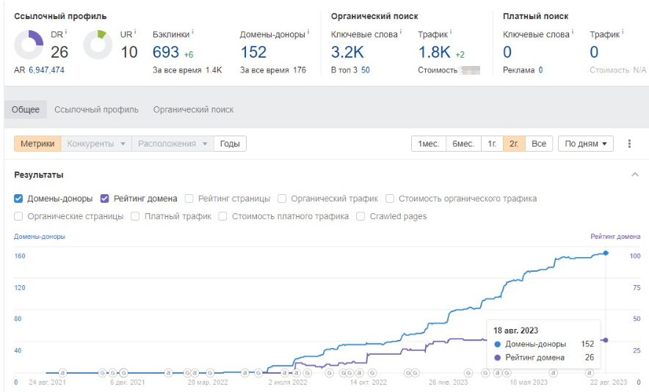Click info icon beside Платный поиск Трафик
This screenshot has height=392, width=649.
coord(623,32)
